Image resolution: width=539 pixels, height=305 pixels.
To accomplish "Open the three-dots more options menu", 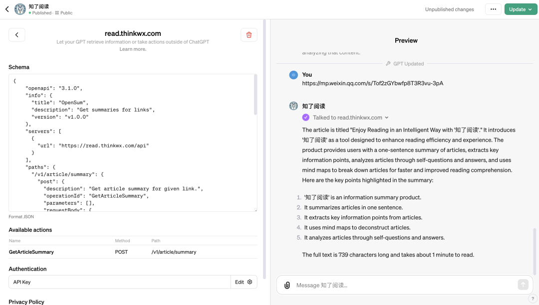I will [493, 9].
